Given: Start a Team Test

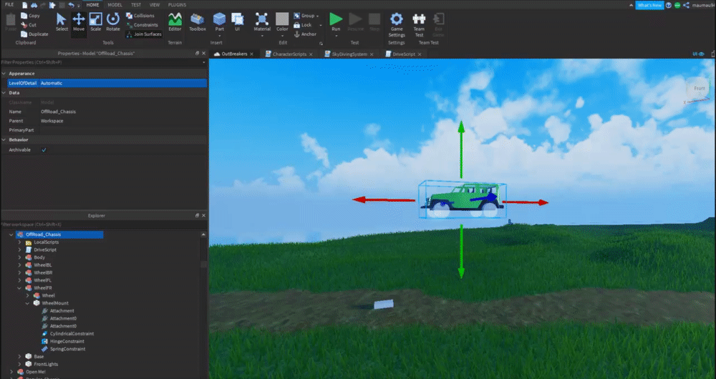Looking at the screenshot, I should tap(419, 25).
